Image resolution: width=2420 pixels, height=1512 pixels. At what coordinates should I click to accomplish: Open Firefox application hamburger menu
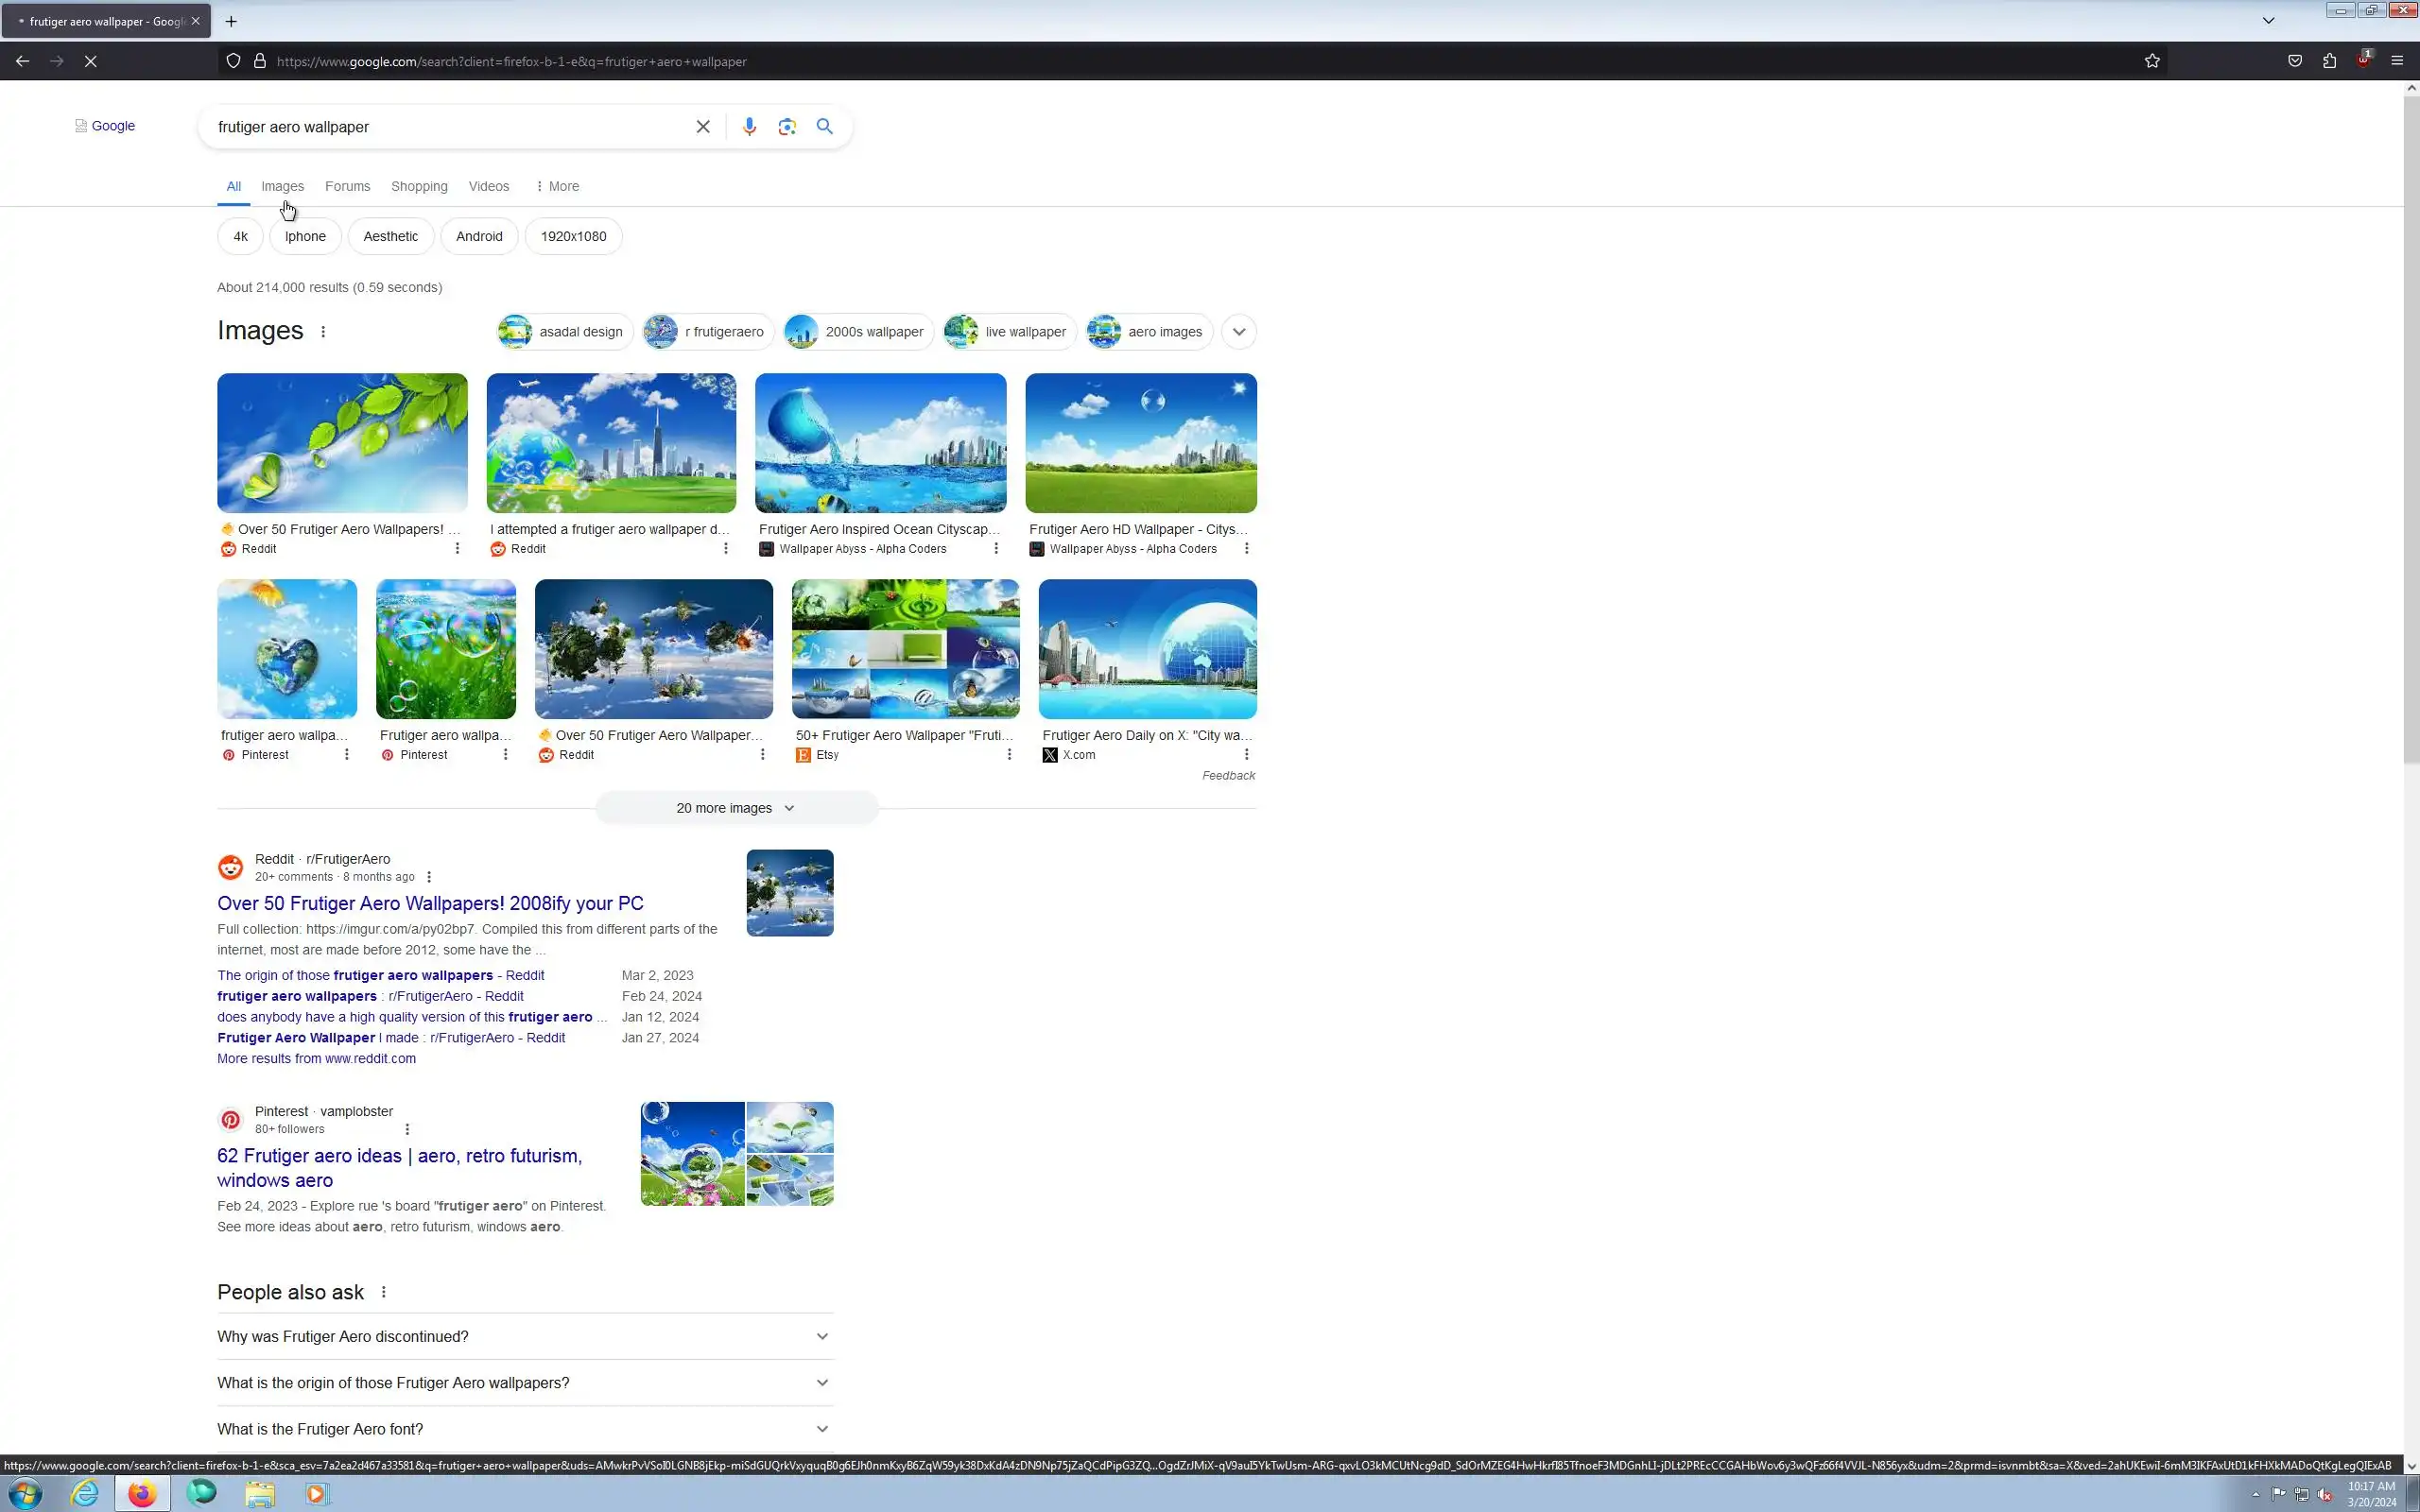point(2397,61)
